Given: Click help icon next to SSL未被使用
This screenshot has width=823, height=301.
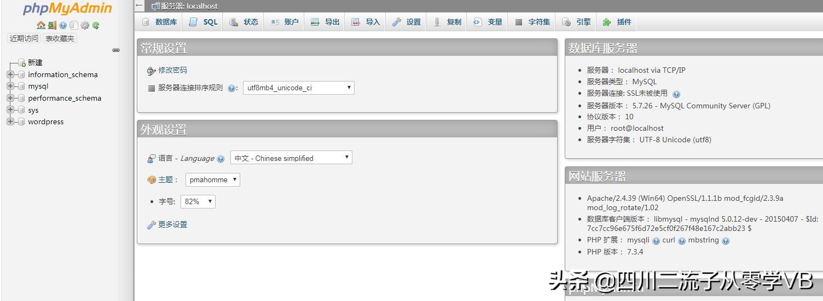Looking at the screenshot, I should [676, 94].
